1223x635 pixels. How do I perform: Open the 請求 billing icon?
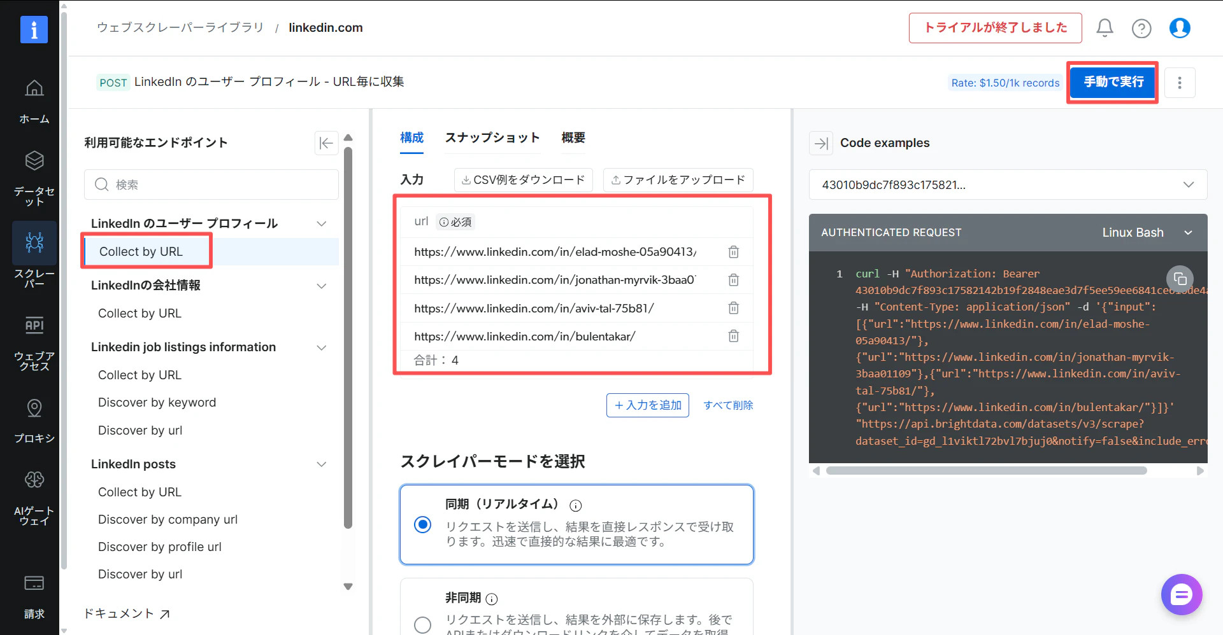34,583
